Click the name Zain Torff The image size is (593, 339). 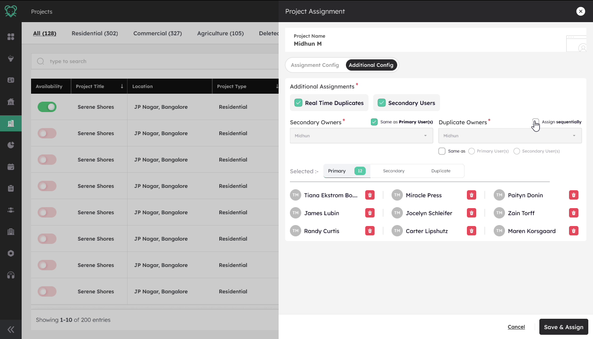point(521,213)
